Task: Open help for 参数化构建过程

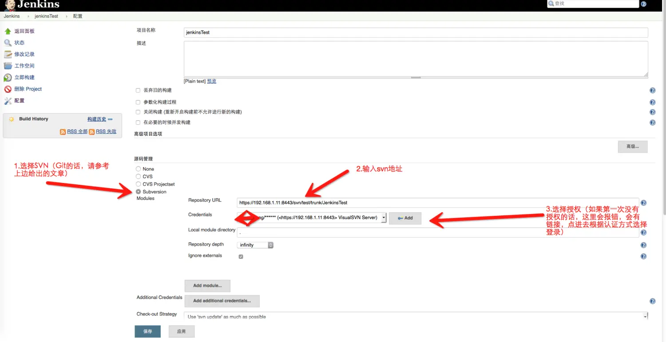Action: [x=652, y=102]
